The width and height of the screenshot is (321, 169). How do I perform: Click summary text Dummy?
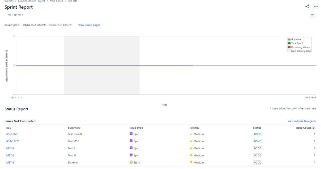[73, 163]
